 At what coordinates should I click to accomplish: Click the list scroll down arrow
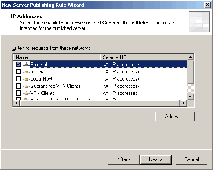tap(191, 97)
